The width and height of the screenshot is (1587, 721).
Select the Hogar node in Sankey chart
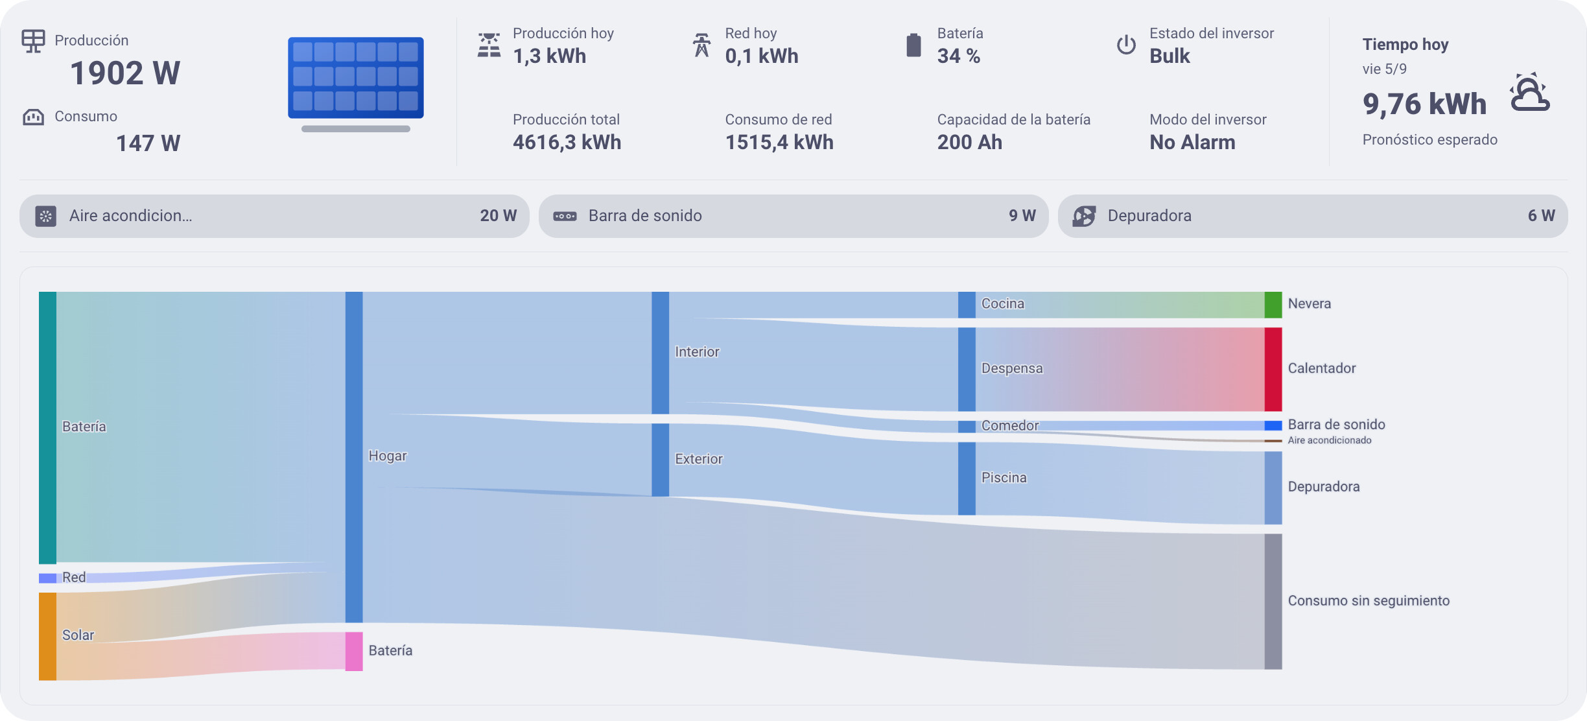pos(354,456)
